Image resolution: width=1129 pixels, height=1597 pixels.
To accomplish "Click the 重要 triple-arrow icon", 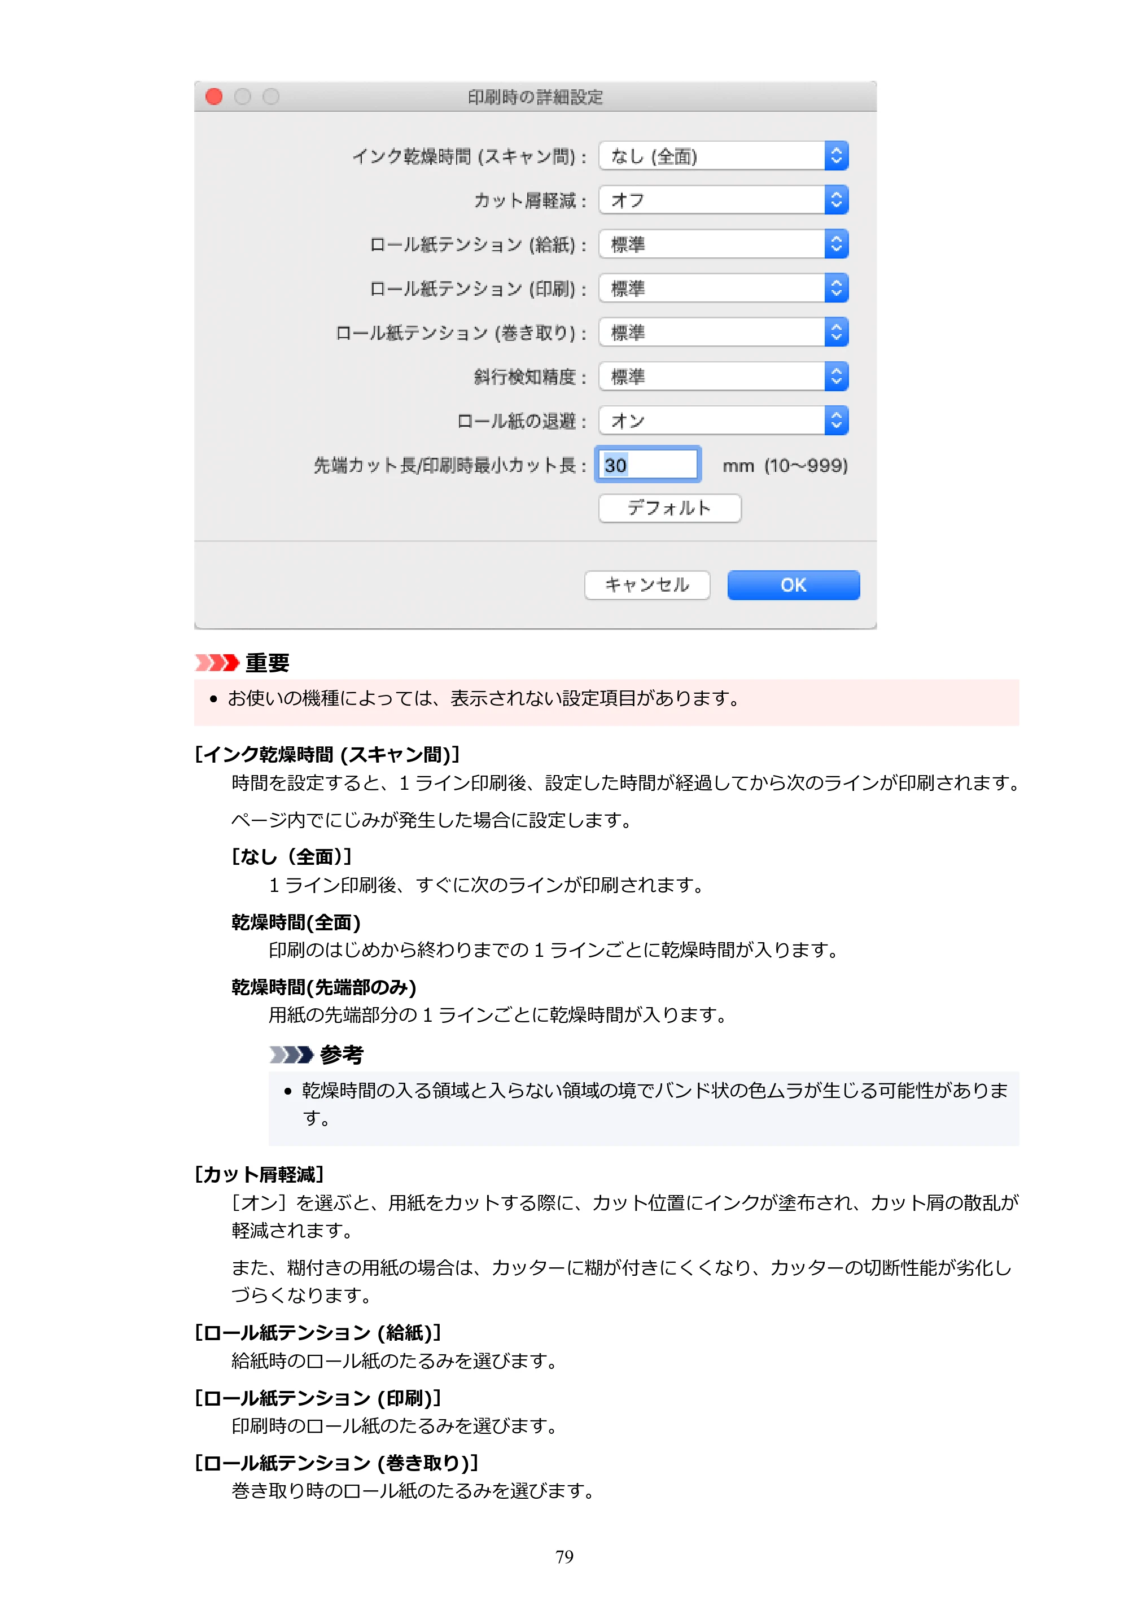I will coord(217,662).
